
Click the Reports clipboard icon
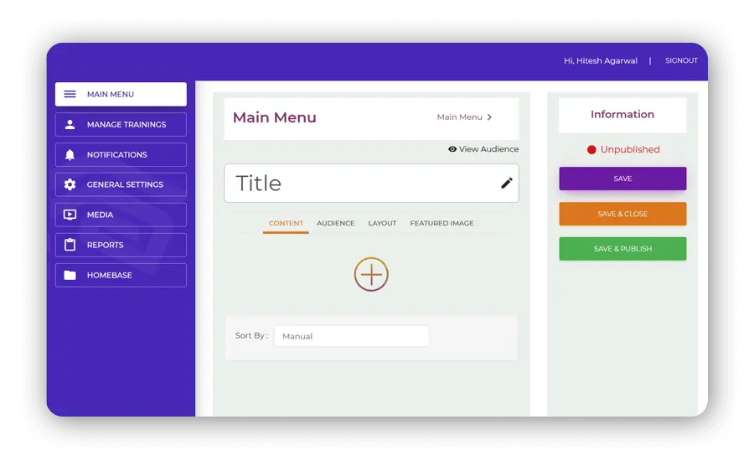70,245
